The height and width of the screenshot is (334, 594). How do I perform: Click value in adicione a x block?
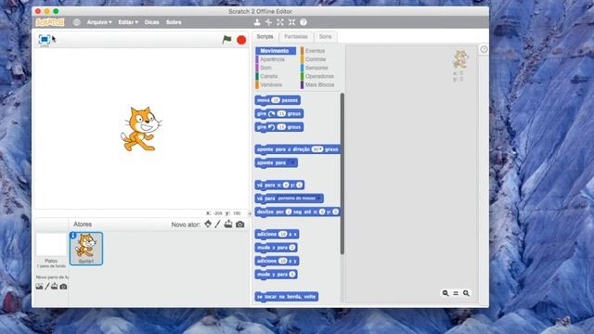pos(282,234)
